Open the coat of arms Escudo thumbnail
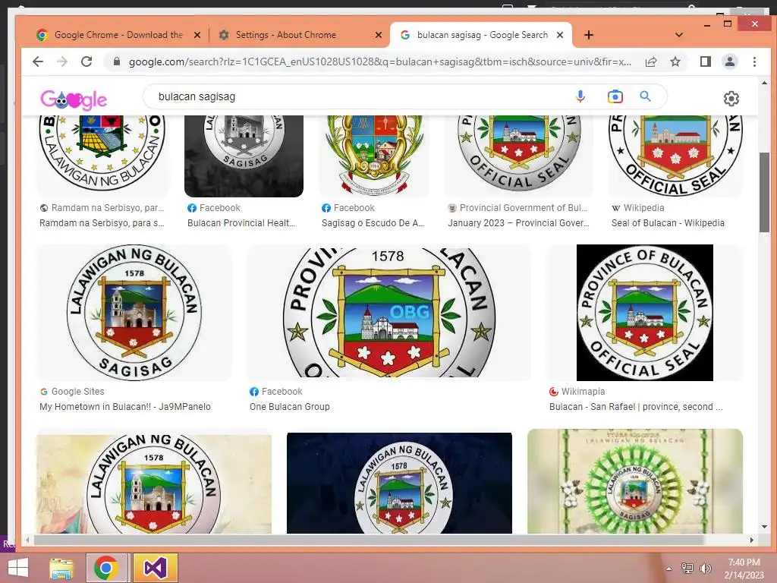The width and height of the screenshot is (777, 583). 374,156
